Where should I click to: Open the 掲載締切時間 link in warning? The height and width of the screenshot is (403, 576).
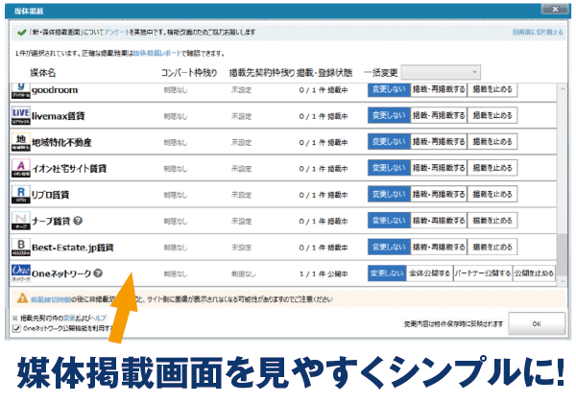51,299
